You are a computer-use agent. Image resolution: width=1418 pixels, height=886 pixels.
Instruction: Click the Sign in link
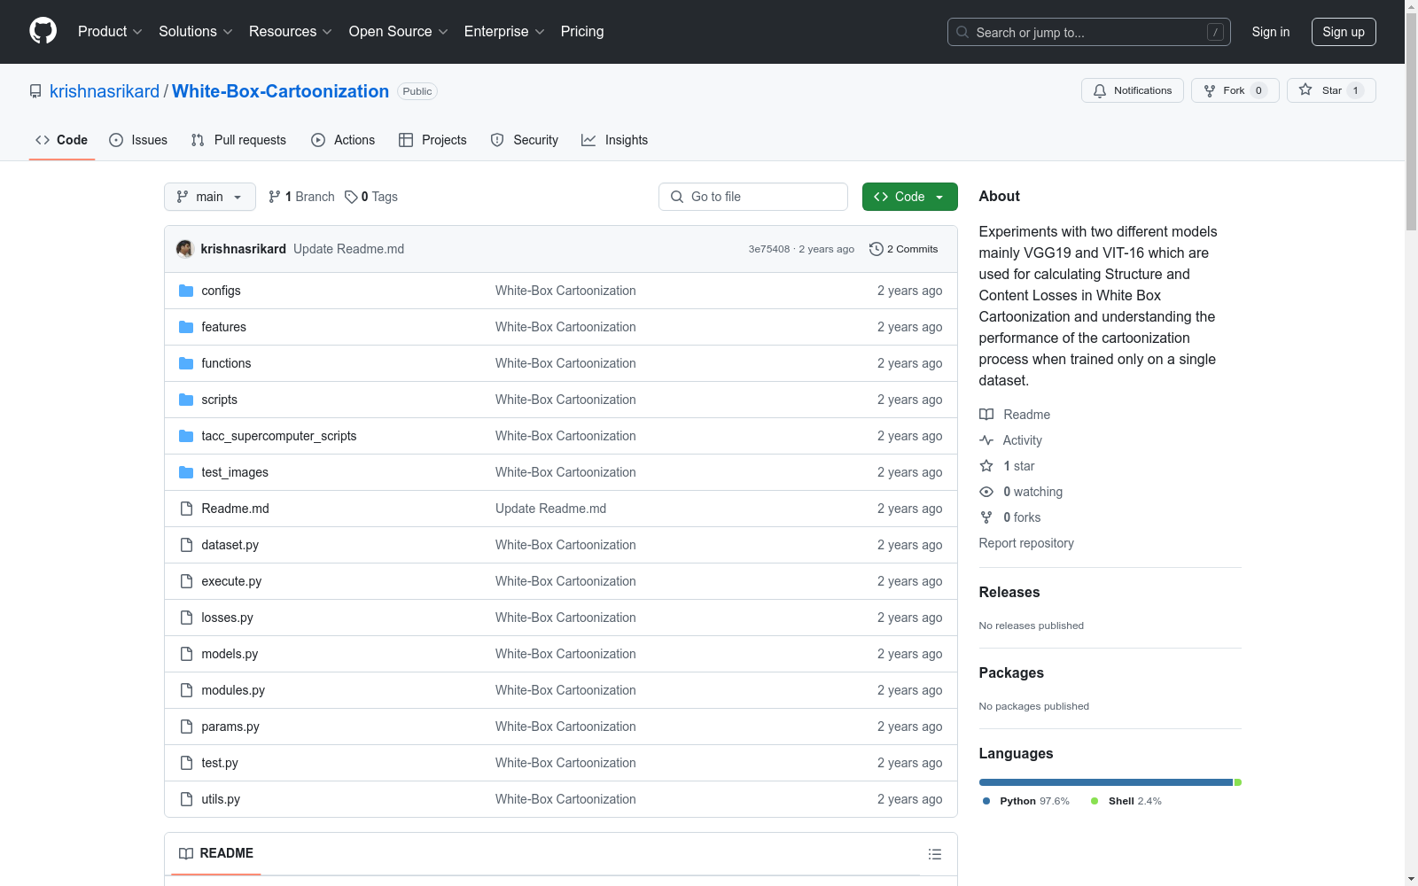pyautogui.click(x=1271, y=32)
